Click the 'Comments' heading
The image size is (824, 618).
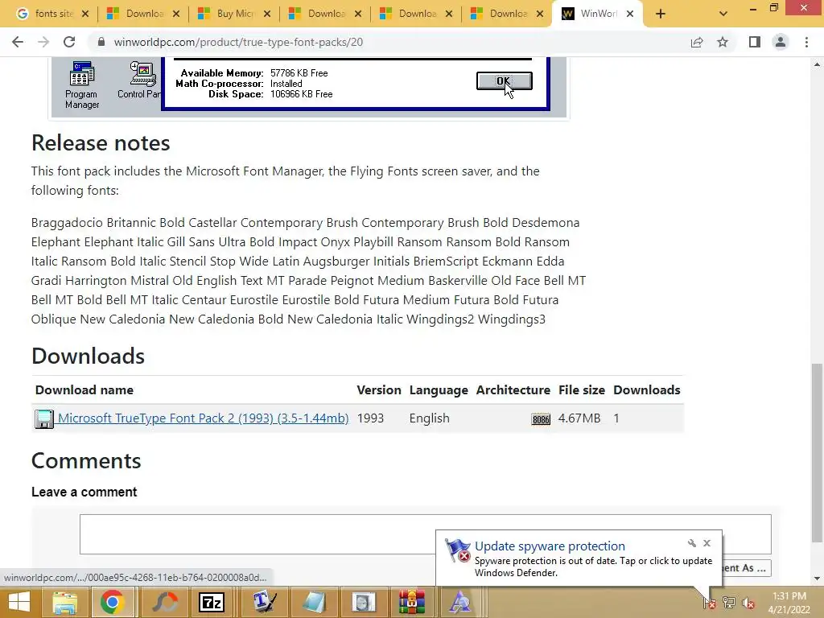86,461
